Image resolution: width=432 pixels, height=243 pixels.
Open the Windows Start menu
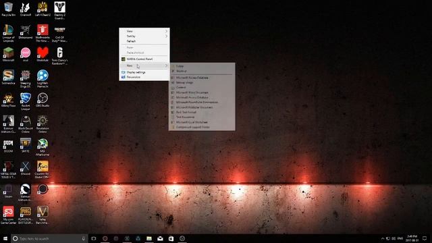click(5, 238)
